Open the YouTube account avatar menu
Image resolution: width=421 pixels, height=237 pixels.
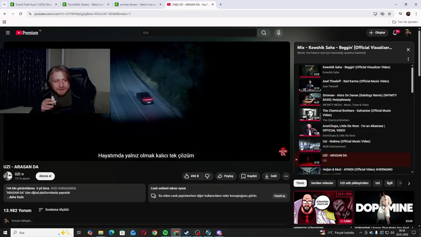click(408, 33)
